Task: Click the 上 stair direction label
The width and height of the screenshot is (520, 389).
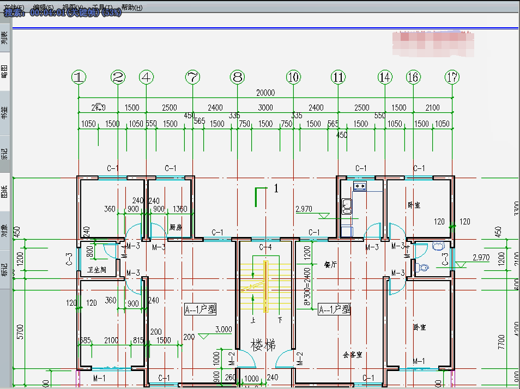Action: (253, 320)
